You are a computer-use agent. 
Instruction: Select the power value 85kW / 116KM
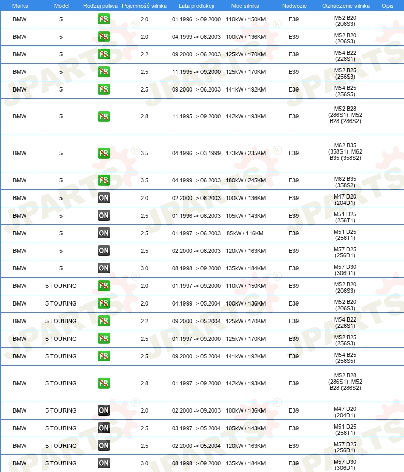tap(245, 233)
